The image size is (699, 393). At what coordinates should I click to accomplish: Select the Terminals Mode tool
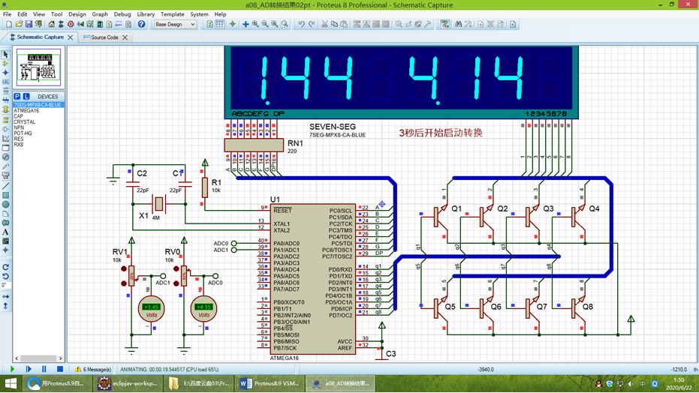[5, 120]
